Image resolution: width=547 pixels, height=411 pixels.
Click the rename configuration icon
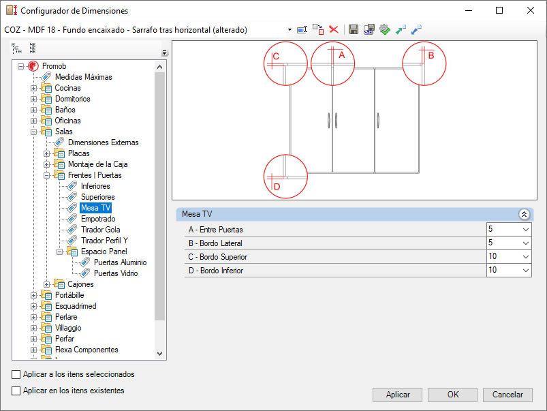click(302, 30)
